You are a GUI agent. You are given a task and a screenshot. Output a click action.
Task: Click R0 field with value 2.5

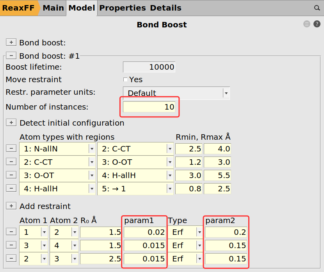pyautogui.click(x=101, y=259)
